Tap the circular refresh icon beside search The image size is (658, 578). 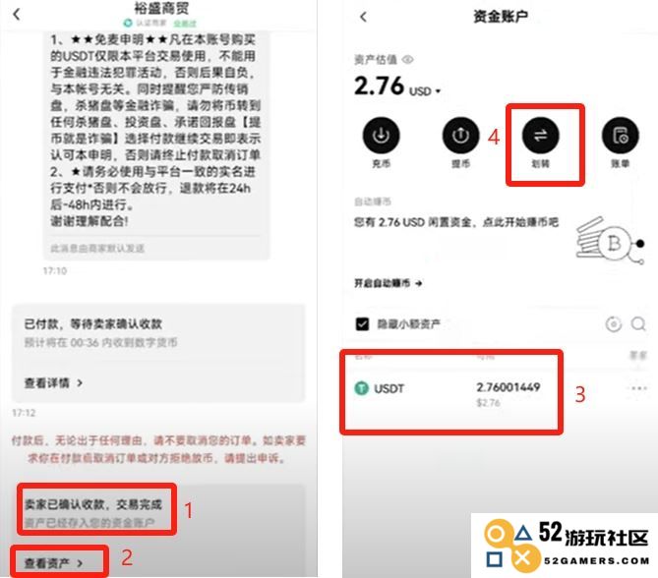tap(613, 324)
